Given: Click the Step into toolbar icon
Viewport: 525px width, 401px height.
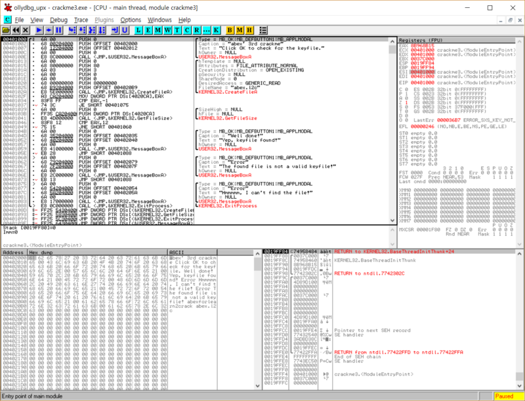Looking at the screenshot, I should point(72,30).
